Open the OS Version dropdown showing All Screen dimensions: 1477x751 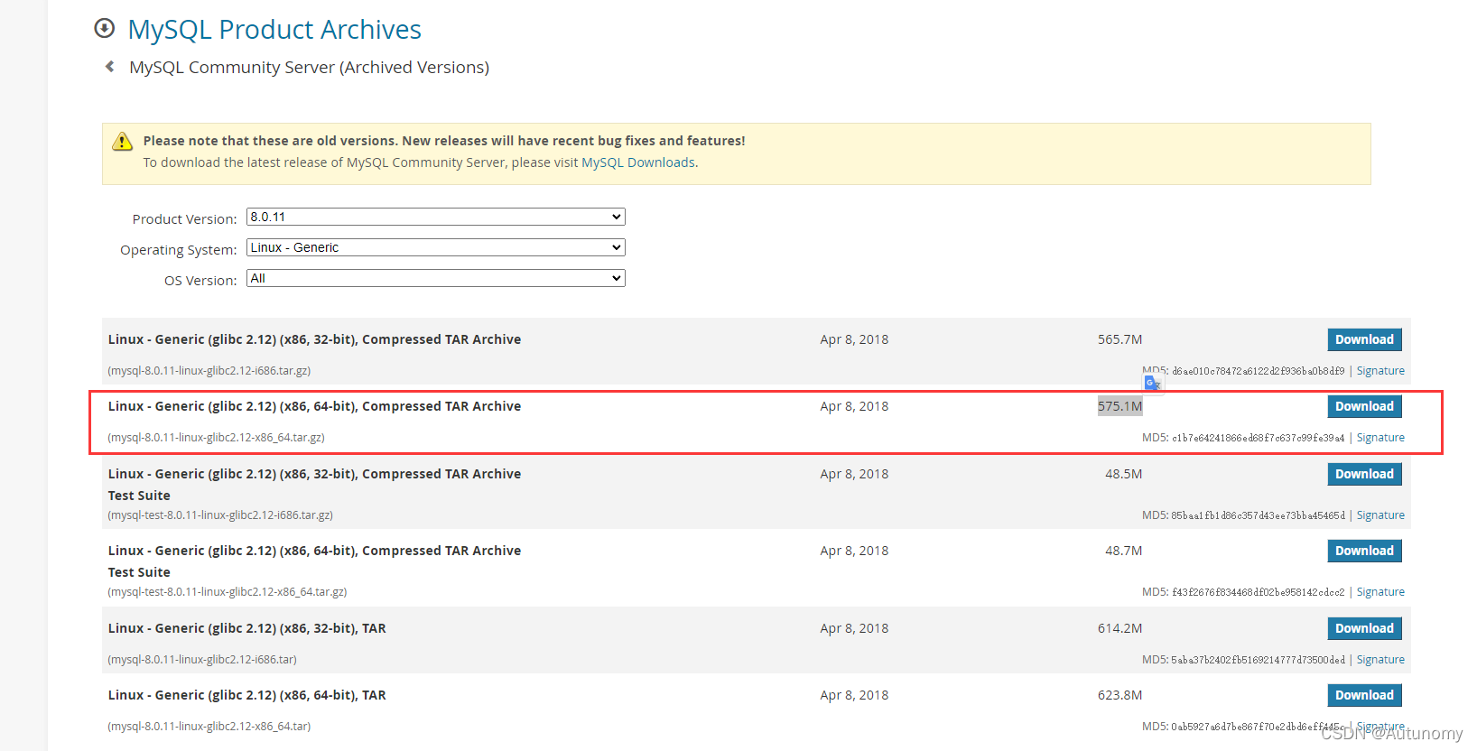pyautogui.click(x=436, y=278)
